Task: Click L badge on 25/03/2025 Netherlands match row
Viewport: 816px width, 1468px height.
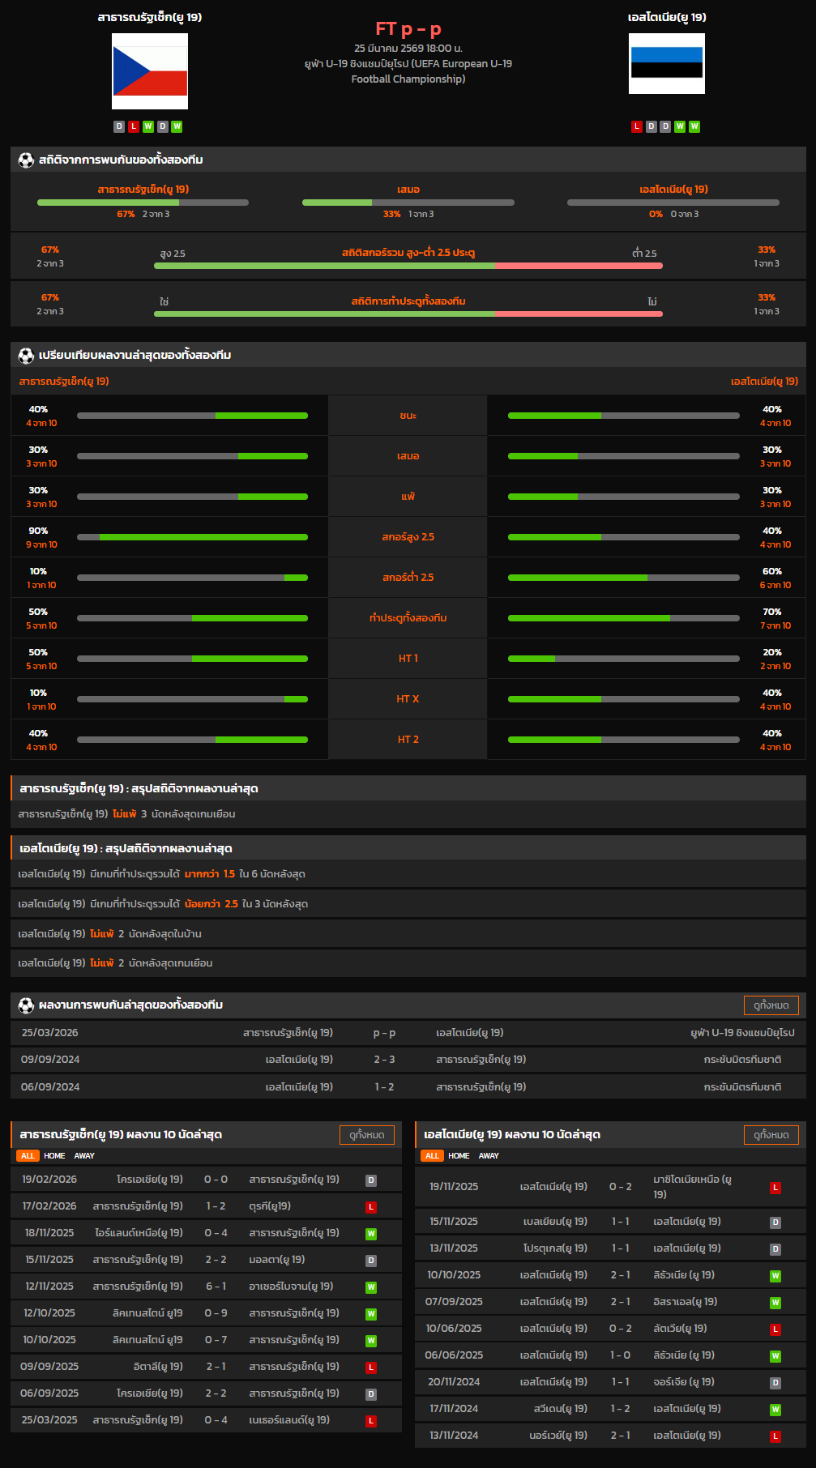Action: (371, 1421)
